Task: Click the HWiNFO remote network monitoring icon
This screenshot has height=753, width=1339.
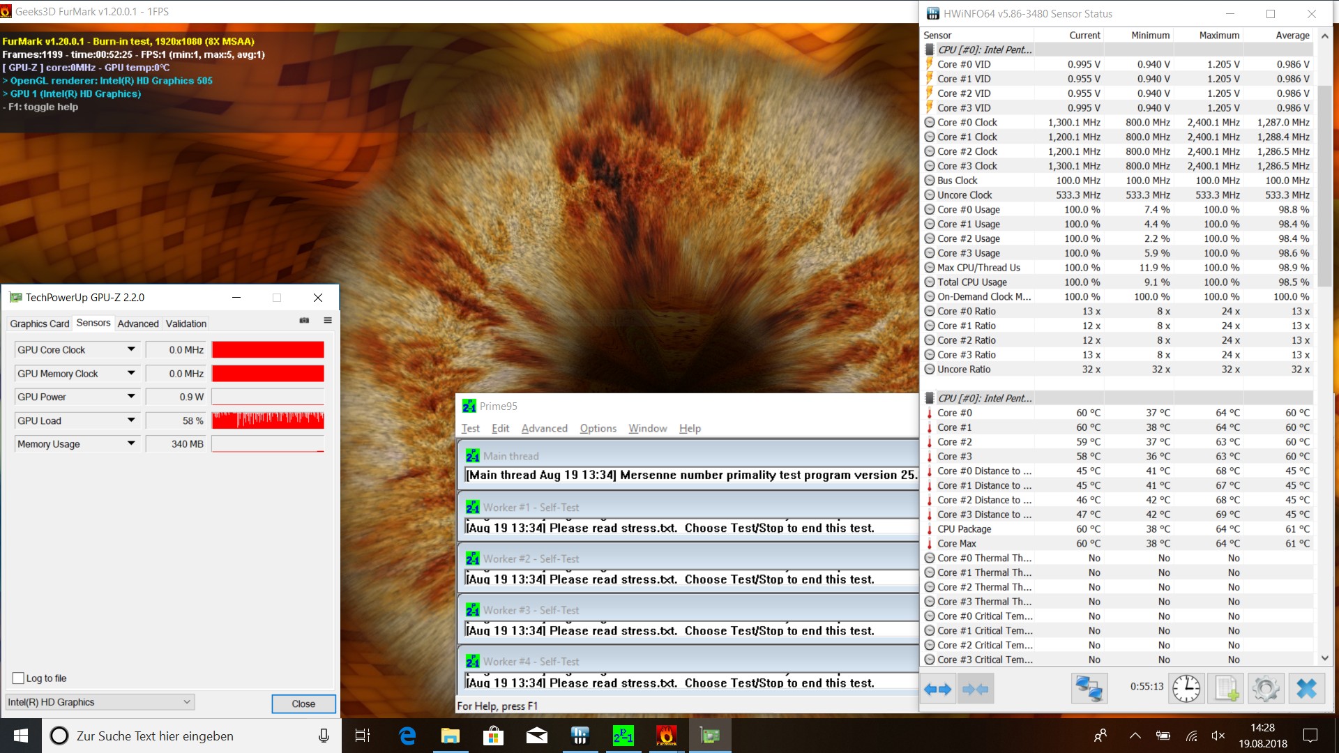Action: pyautogui.click(x=1089, y=689)
